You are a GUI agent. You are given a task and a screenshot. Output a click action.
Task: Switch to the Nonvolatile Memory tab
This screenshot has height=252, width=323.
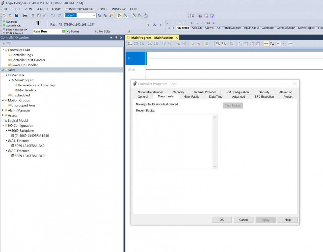pos(150,92)
